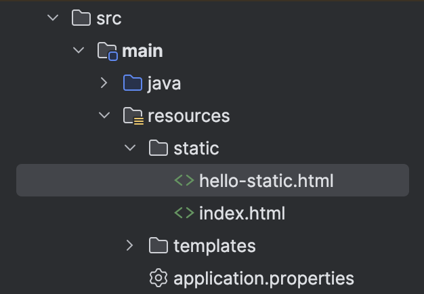Click the application.properties gear icon
This screenshot has height=294, width=424.
click(158, 278)
